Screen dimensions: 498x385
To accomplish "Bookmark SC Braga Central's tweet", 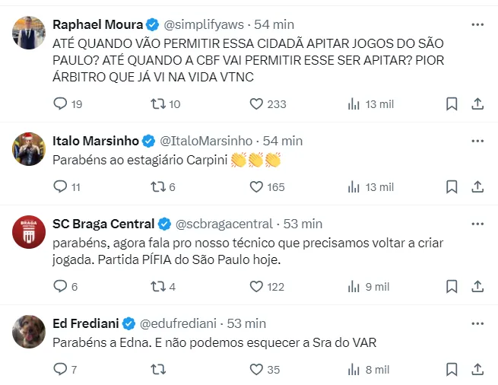I will coord(451,286).
